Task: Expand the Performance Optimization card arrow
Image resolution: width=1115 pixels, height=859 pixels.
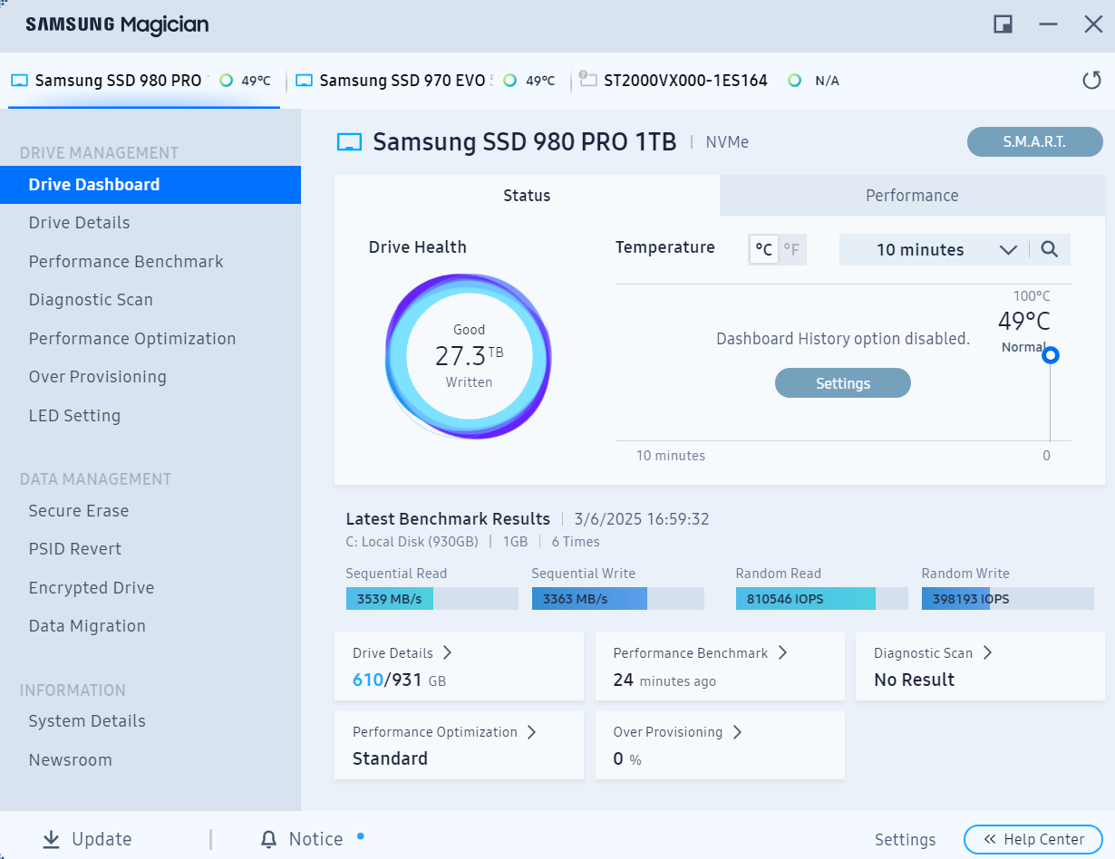Action: click(x=532, y=731)
